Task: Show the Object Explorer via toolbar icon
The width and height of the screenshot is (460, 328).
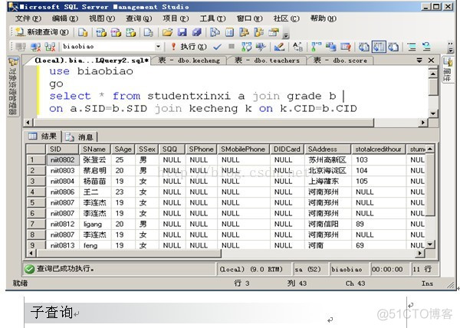Action: tap(244, 32)
